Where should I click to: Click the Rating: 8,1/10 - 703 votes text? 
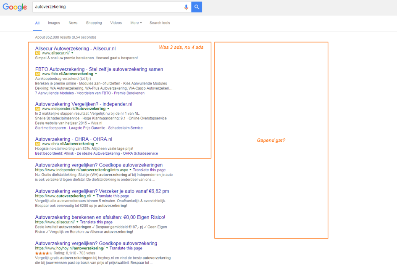tap(74, 253)
